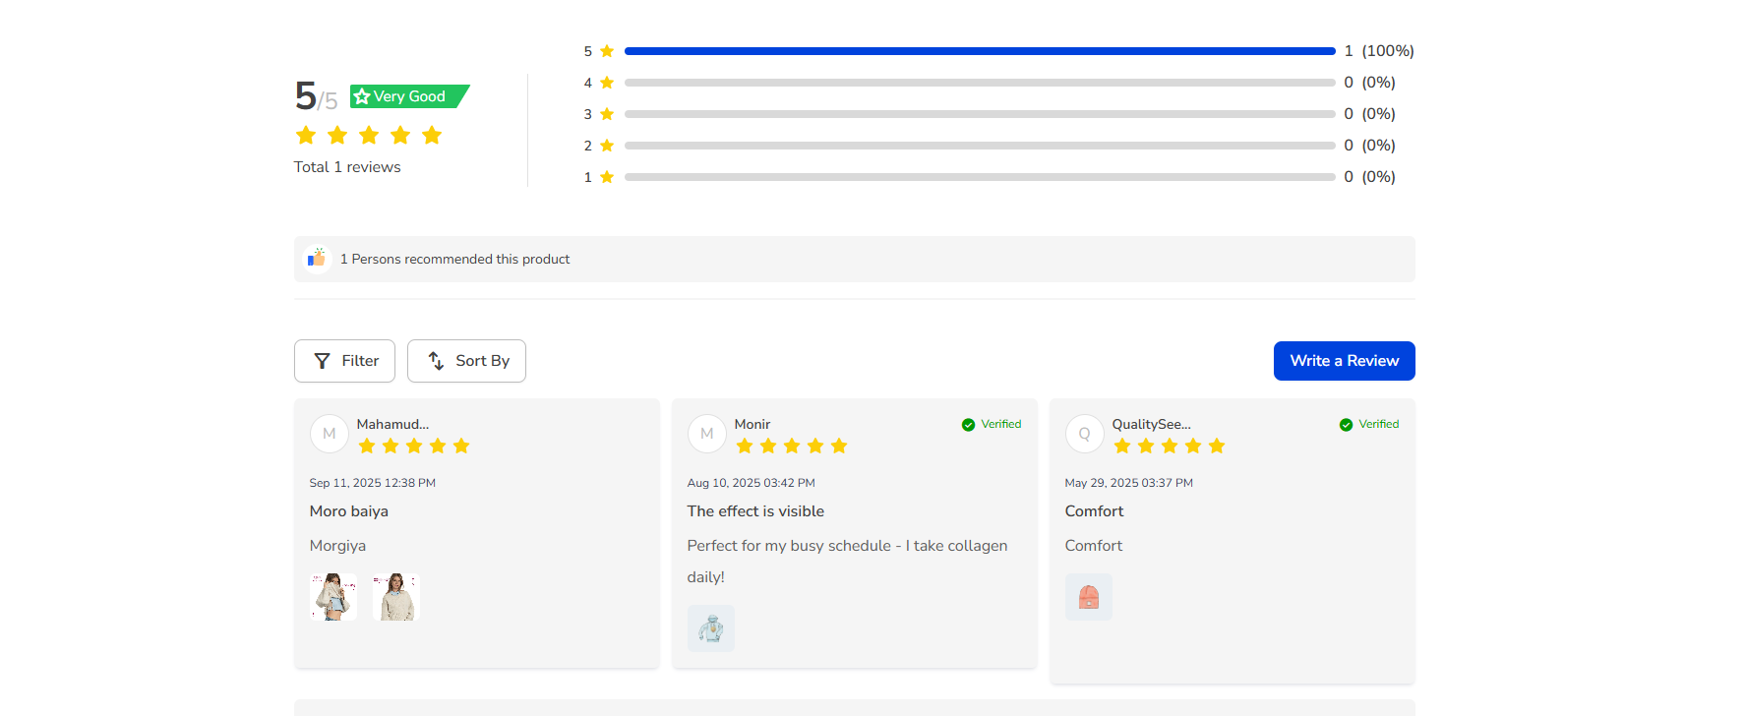The width and height of the screenshot is (1745, 716).
Task: Open the Sort By dropdown
Action: (466, 361)
